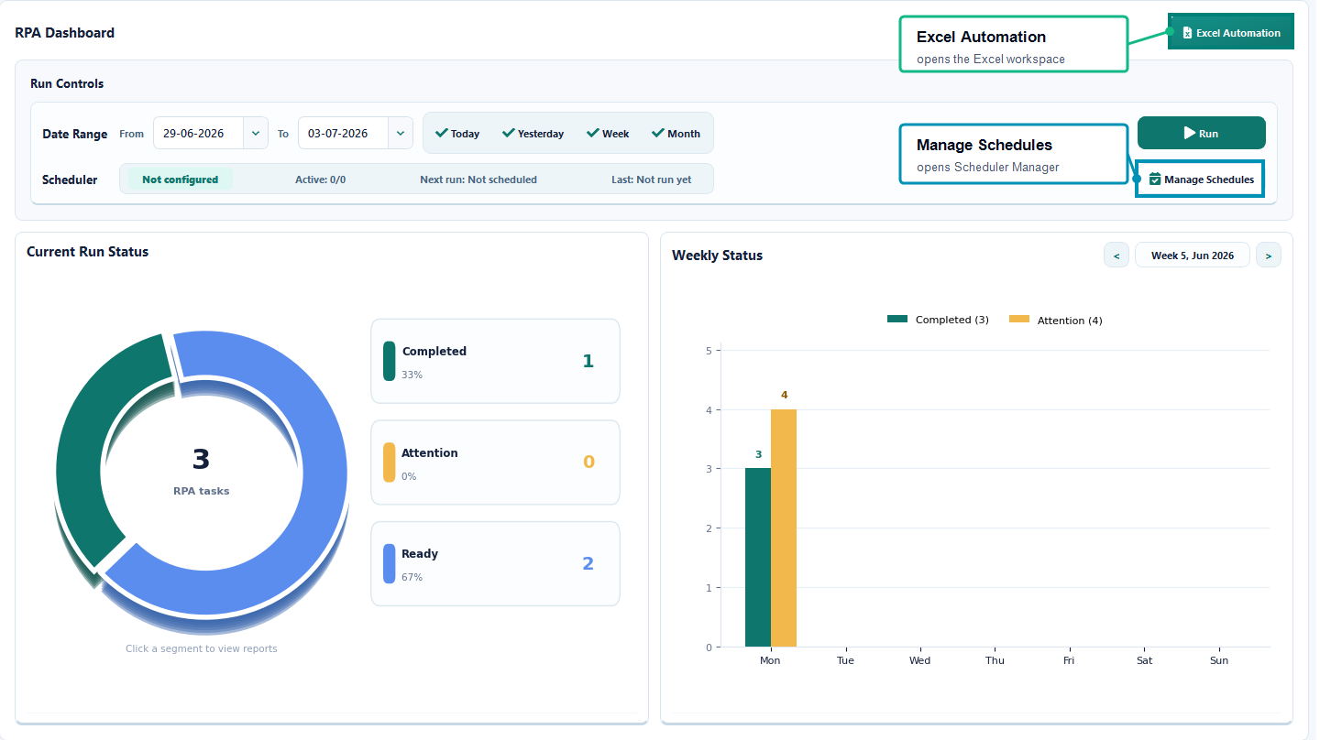Open Manage Schedules

coord(1201,180)
